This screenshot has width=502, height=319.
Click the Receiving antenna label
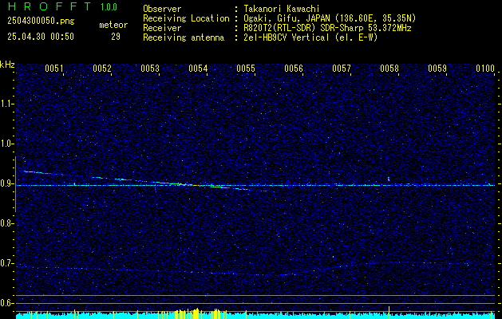tap(184, 37)
